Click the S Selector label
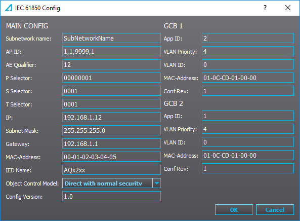 point(19,91)
